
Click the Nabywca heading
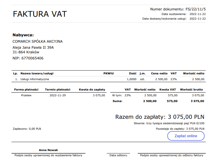click(x=23, y=35)
